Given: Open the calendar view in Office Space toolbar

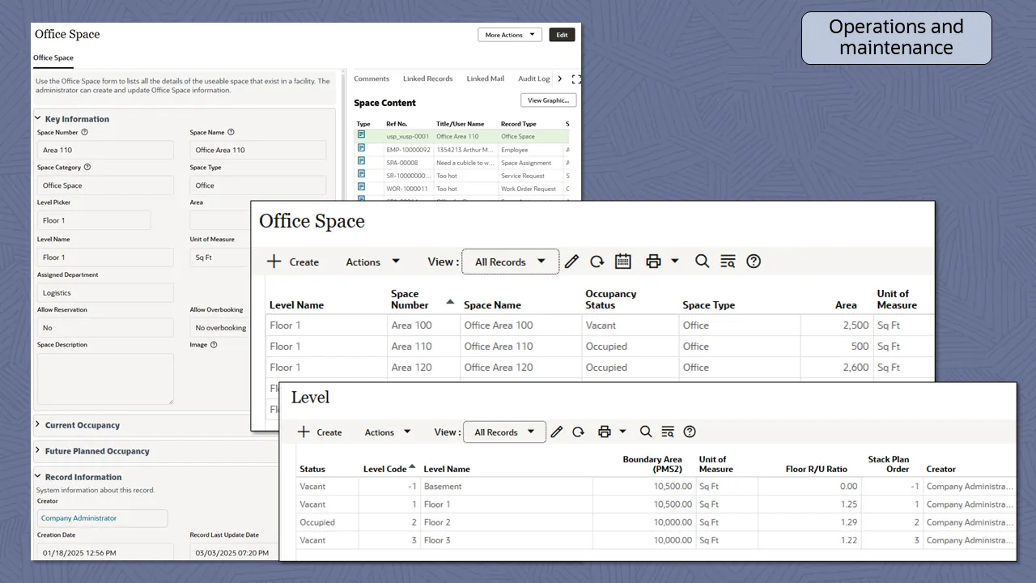Looking at the screenshot, I should (x=622, y=261).
